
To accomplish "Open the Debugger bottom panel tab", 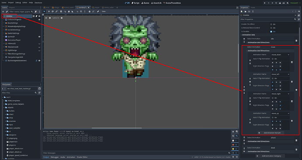I will tap(55, 157).
